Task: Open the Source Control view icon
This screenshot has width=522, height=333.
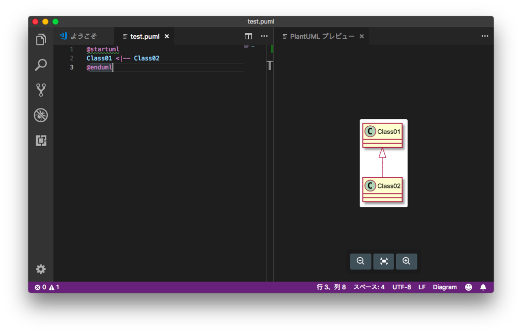Action: [41, 90]
